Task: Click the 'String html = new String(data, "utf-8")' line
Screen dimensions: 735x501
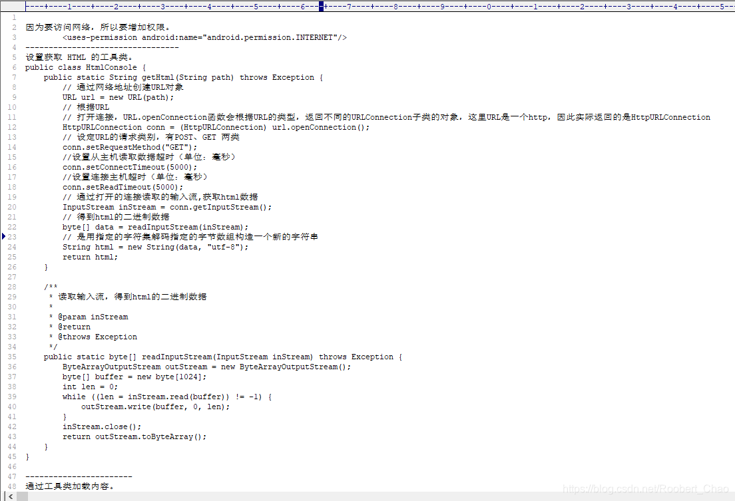Action: (155, 247)
